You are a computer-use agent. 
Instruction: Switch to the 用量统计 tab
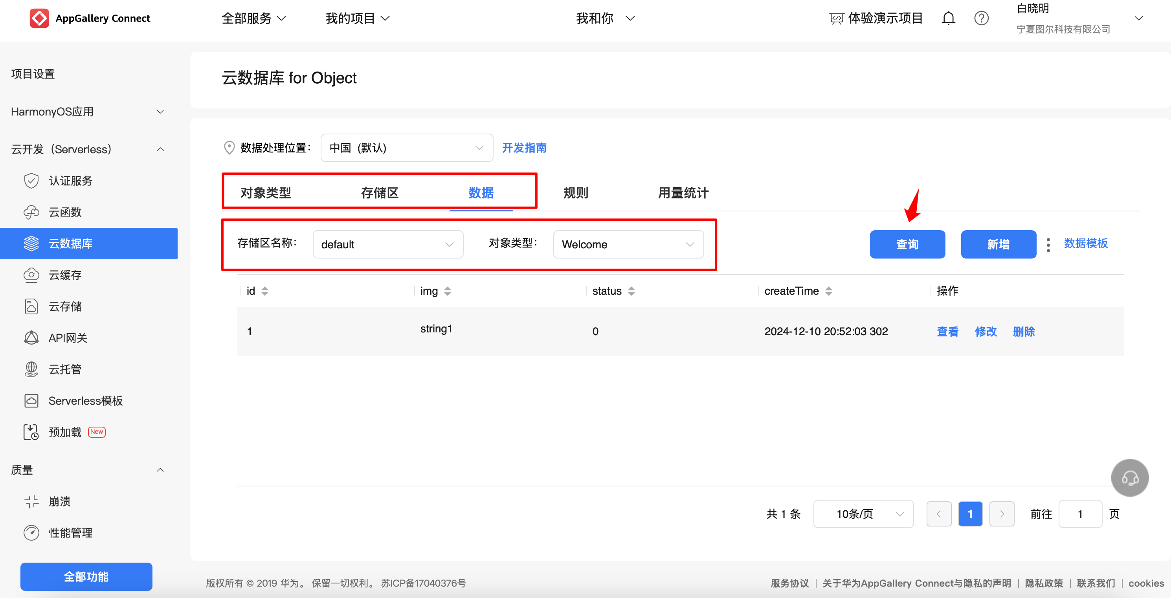[683, 193]
